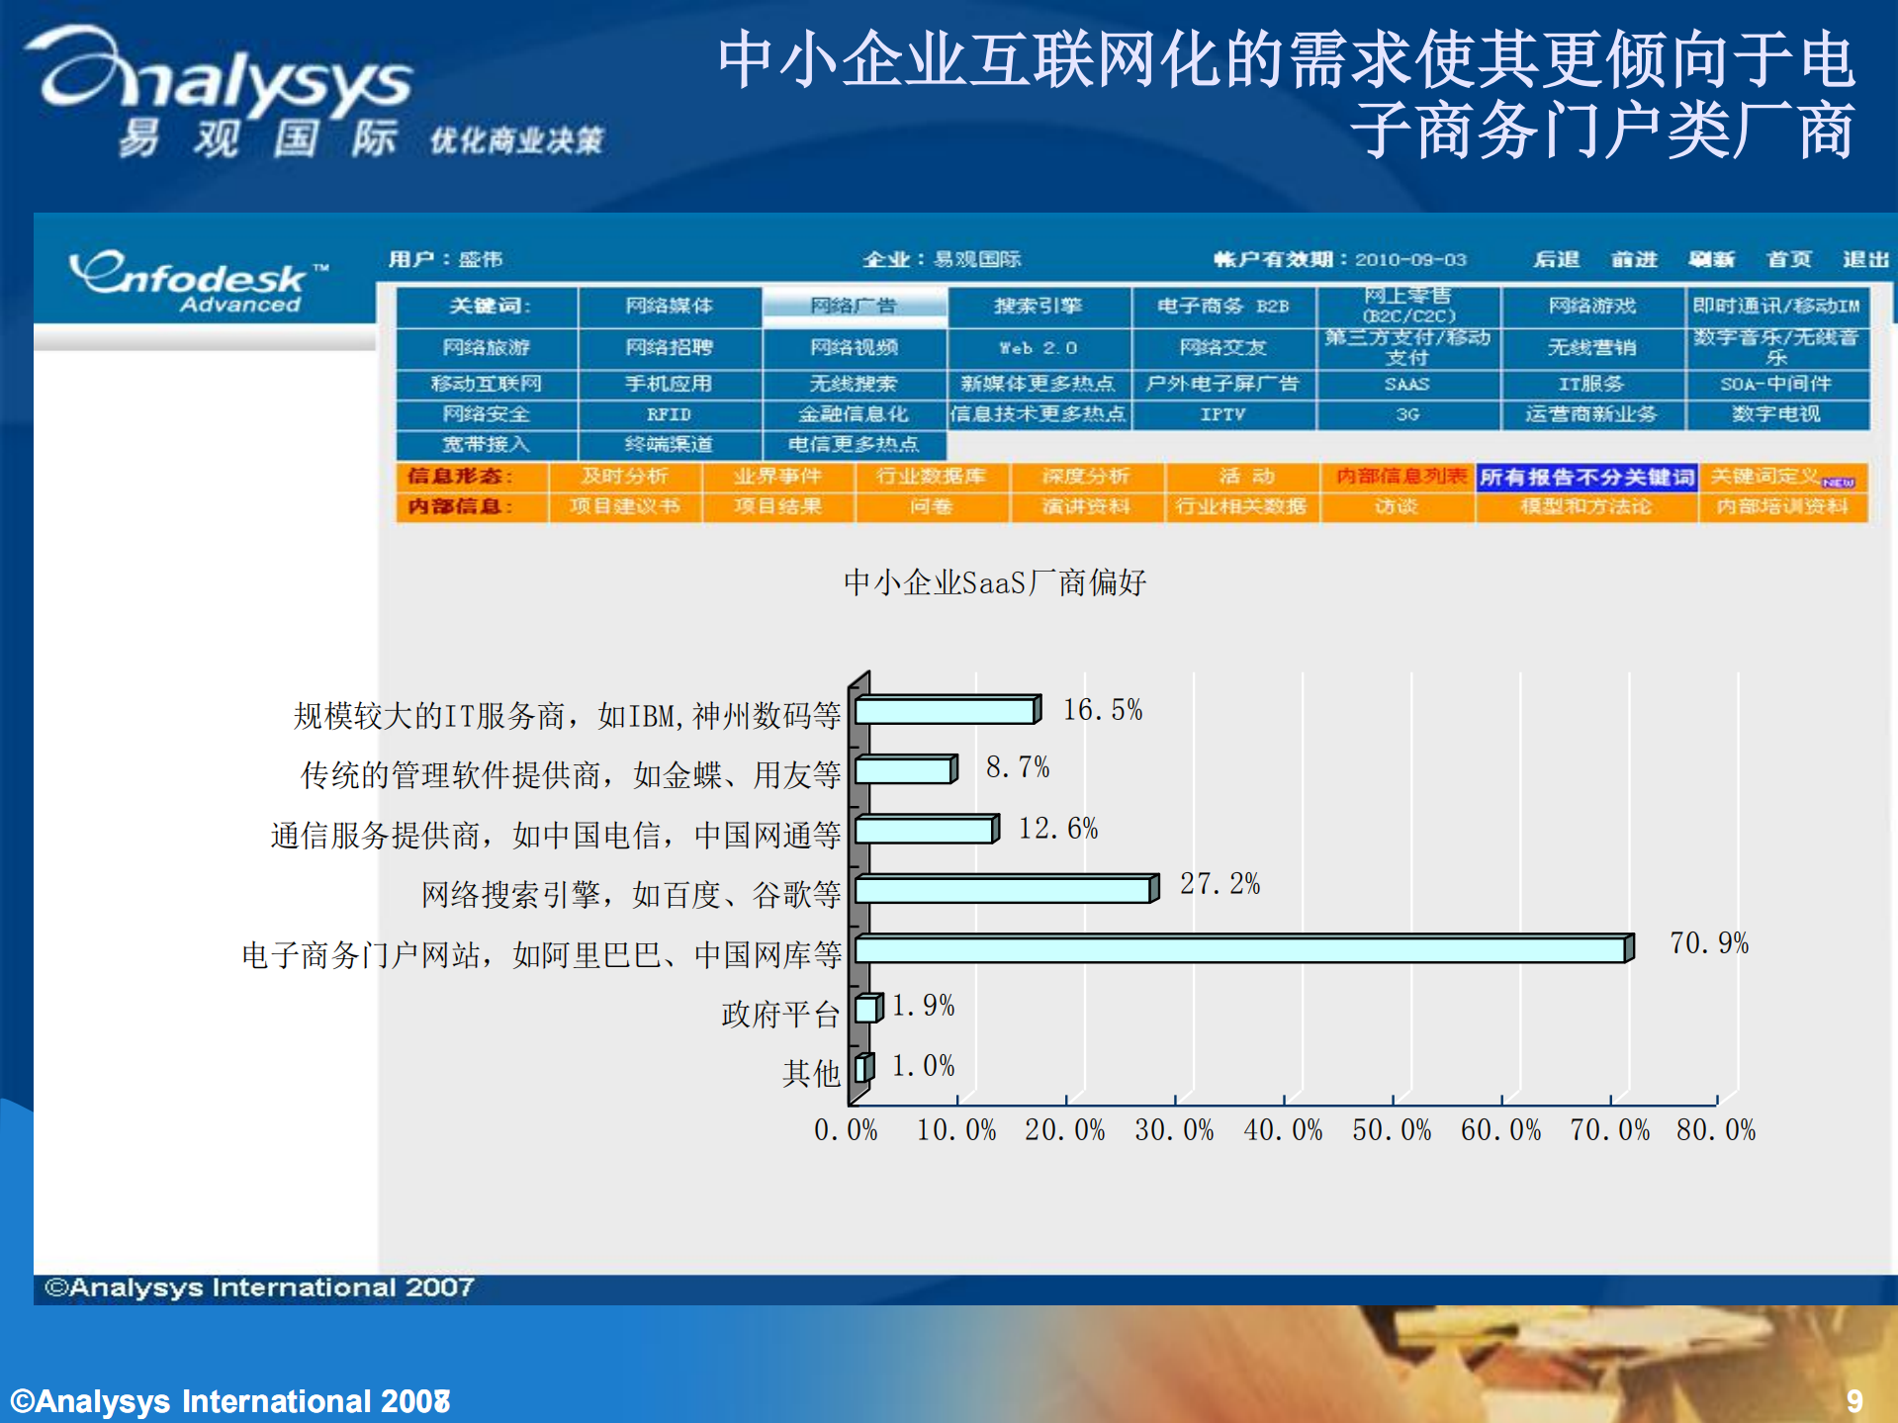Switch to the 搜索引擎 category
Viewport: 1898px width, 1423px height.
coord(1037,307)
